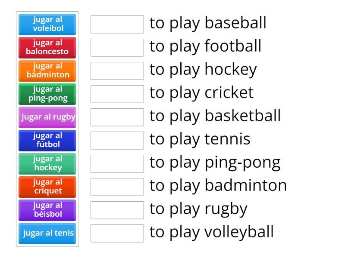Click the 'to play badminton' text label
345x258 pixels.
coord(218,186)
